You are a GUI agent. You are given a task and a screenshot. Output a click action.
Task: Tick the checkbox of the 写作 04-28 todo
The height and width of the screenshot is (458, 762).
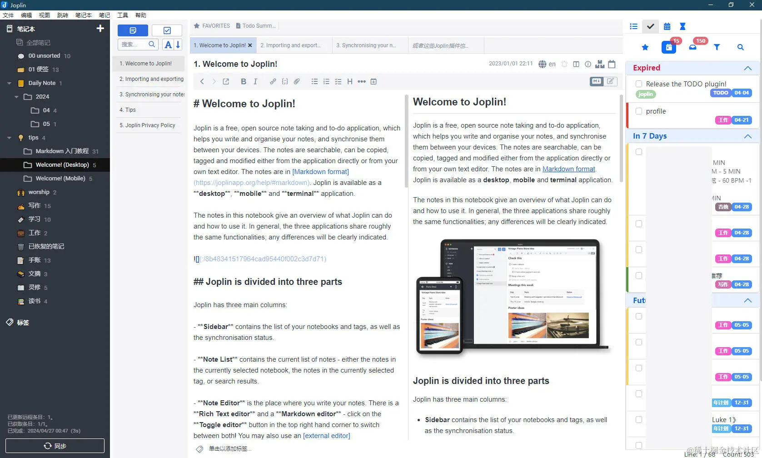(639, 275)
